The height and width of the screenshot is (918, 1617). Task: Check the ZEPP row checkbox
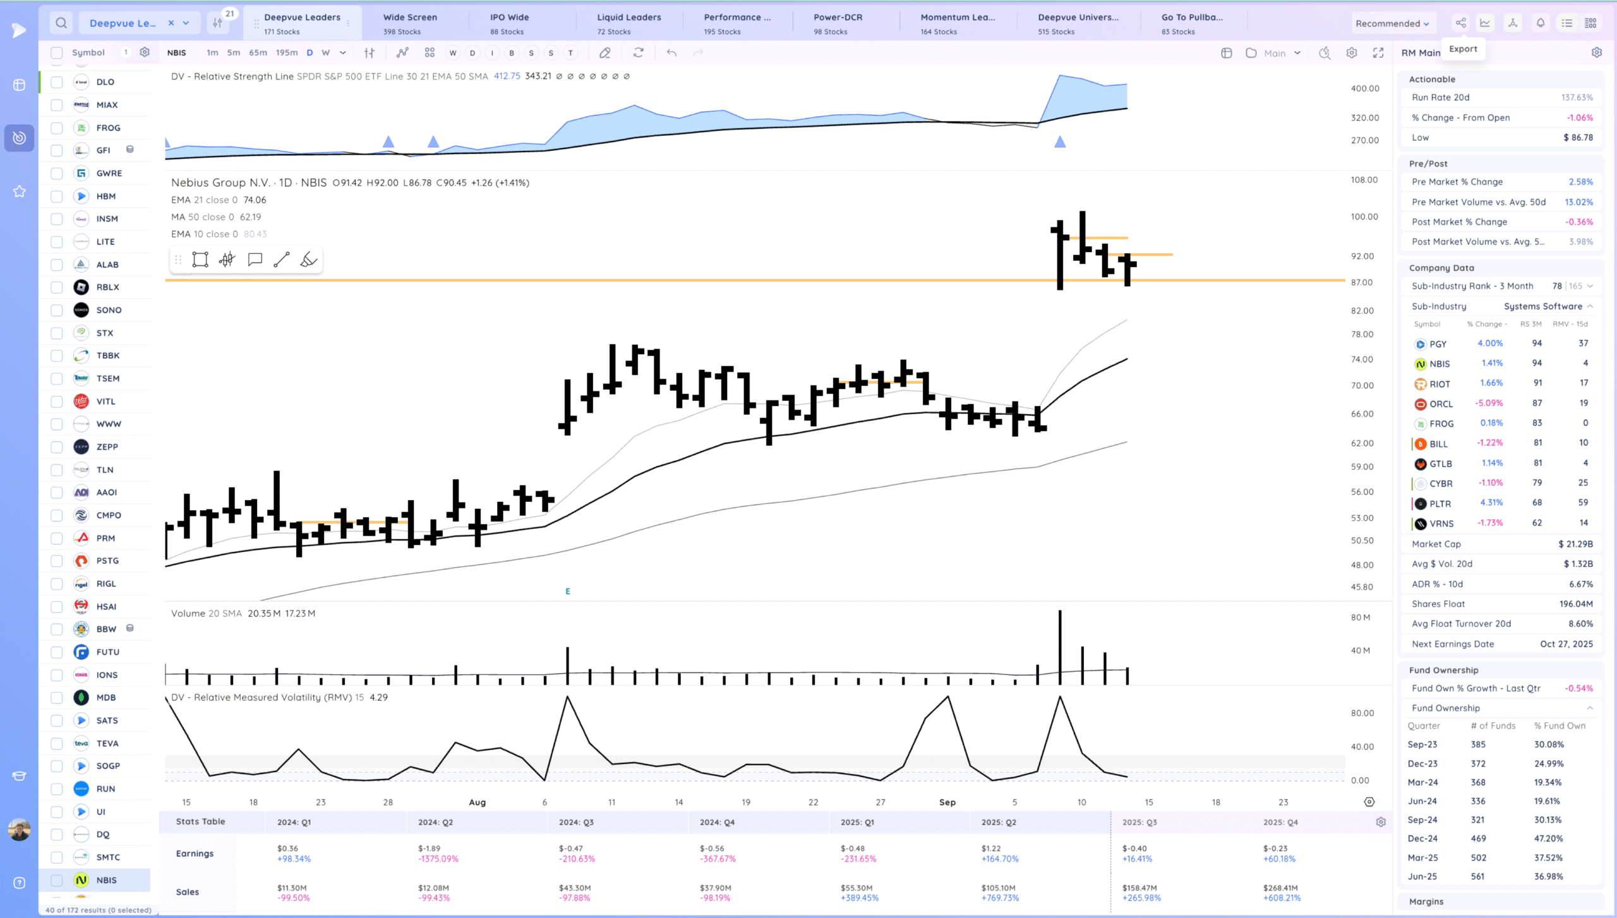(x=57, y=447)
